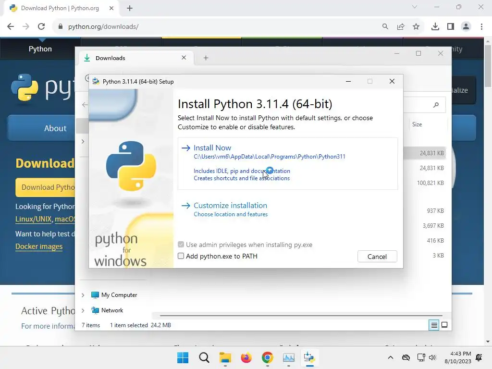The height and width of the screenshot is (369, 492).
Task: Expand Network tree node
Action: 83,310
